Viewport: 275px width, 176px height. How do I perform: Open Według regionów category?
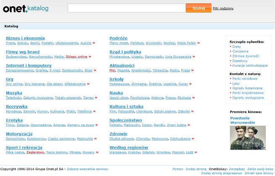tap(129, 148)
